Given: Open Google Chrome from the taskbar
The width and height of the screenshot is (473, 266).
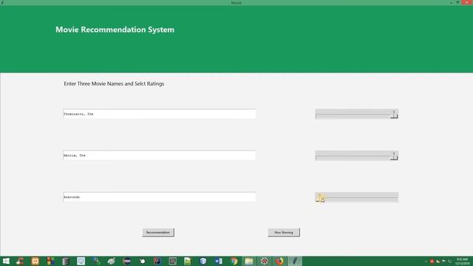Looking at the screenshot, I should (x=234, y=261).
